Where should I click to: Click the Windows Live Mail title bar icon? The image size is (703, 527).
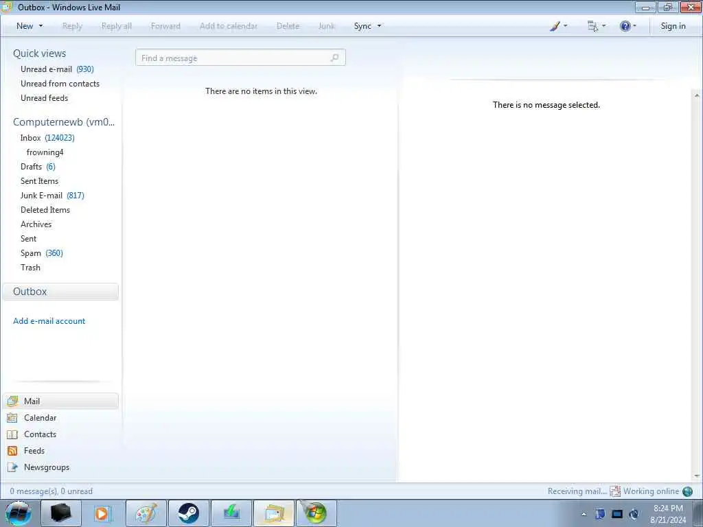click(x=7, y=7)
